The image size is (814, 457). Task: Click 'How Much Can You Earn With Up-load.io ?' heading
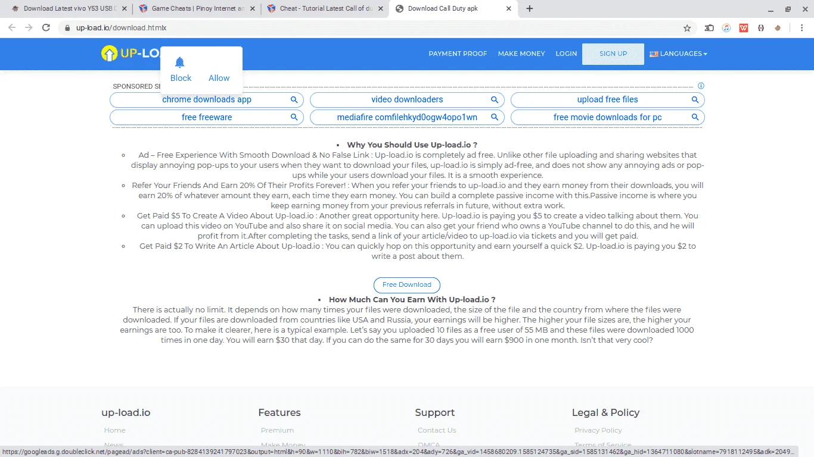pyautogui.click(x=412, y=300)
